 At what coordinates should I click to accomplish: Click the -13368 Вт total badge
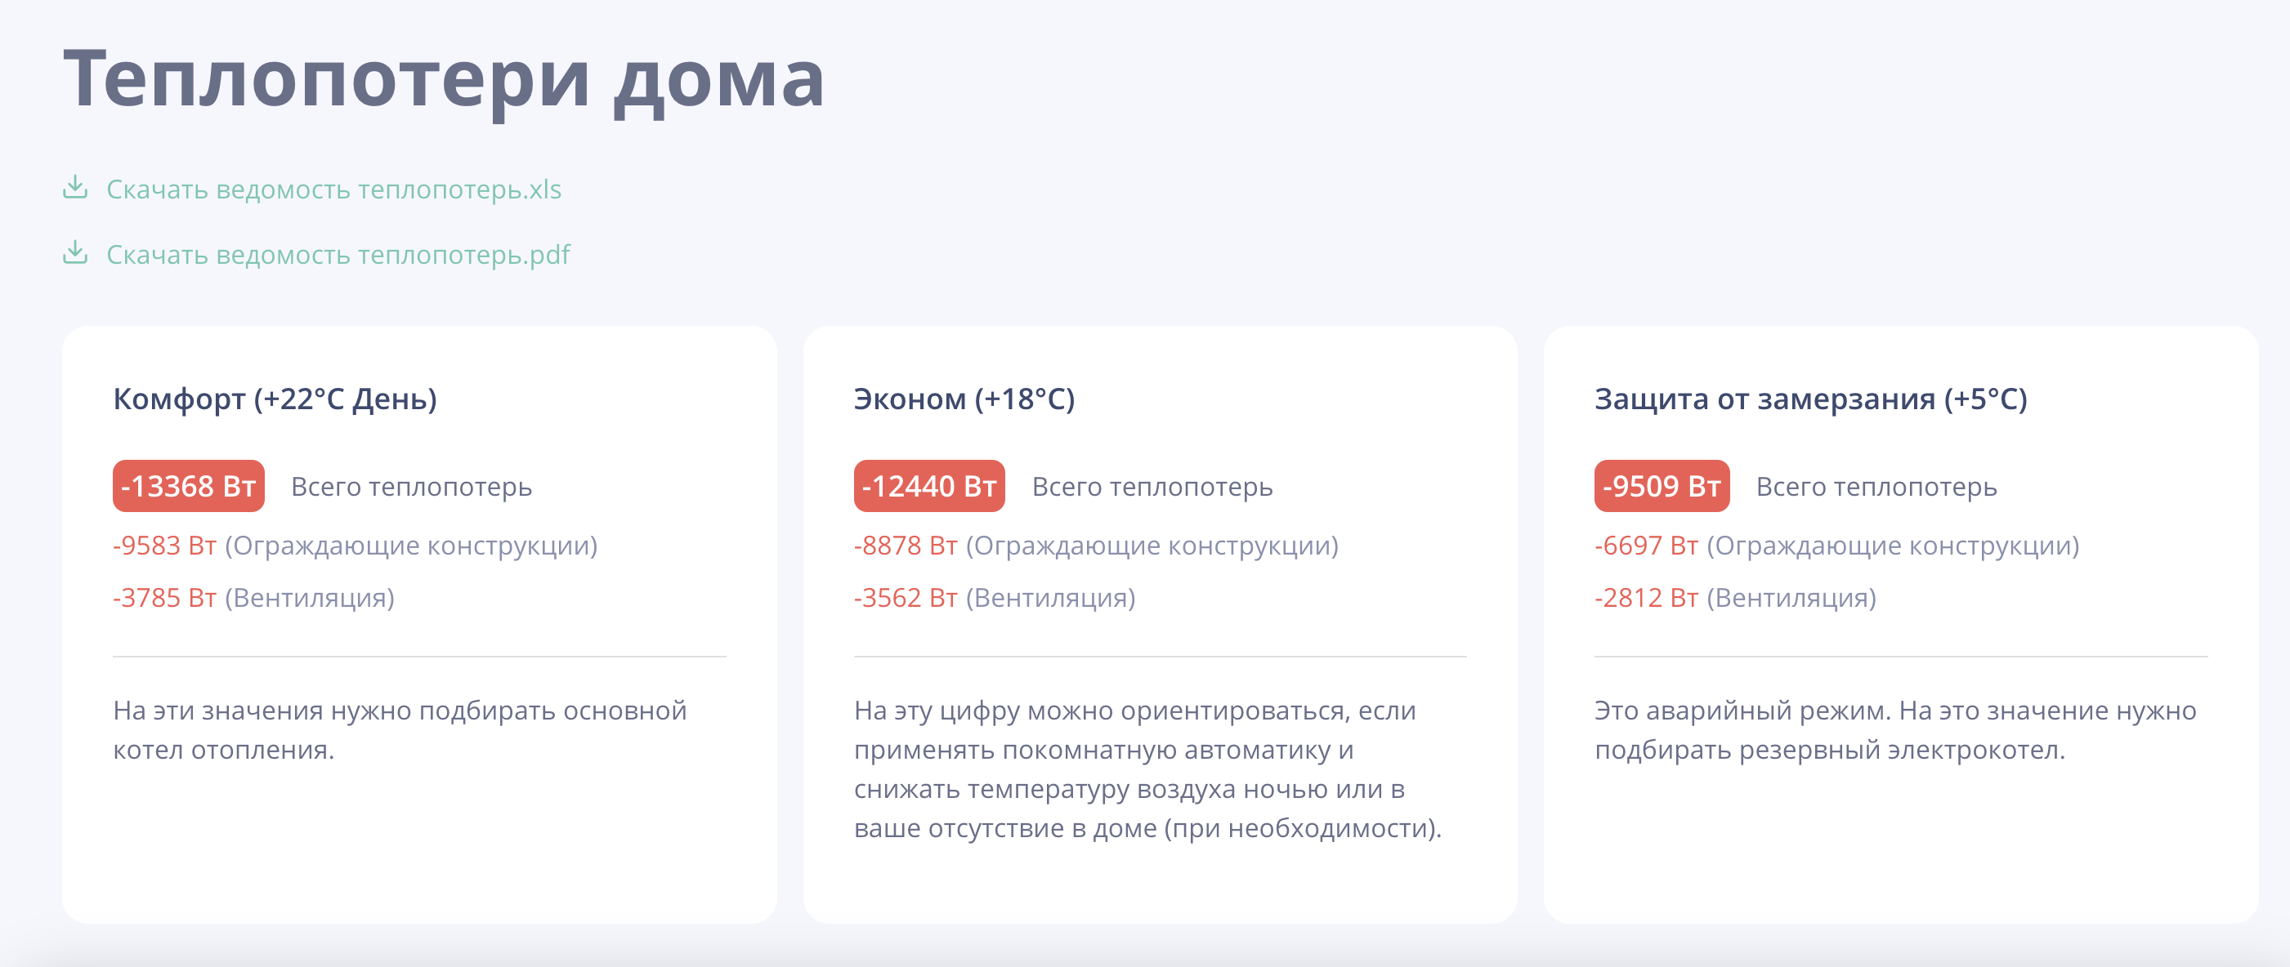click(189, 486)
